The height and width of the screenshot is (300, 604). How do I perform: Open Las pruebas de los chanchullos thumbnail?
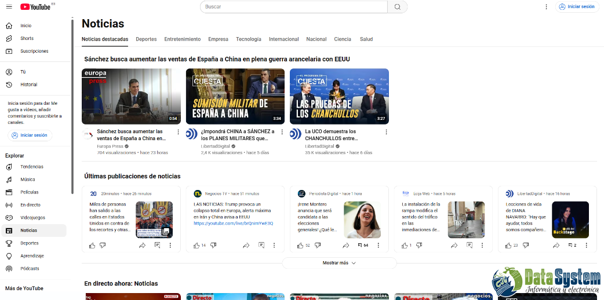pyautogui.click(x=339, y=96)
